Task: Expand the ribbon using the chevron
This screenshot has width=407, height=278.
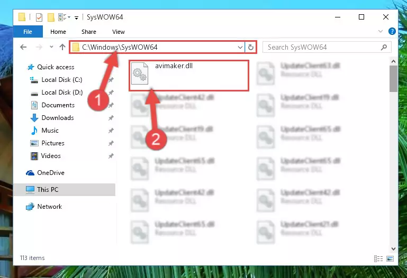Action: click(x=380, y=31)
